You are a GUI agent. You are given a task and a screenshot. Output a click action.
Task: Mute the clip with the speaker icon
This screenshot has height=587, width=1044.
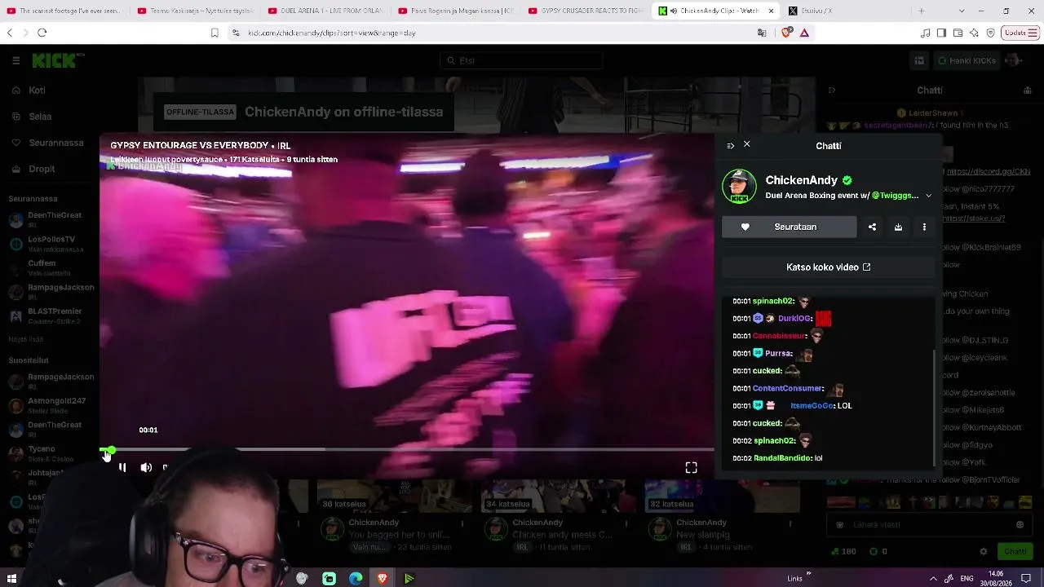[146, 467]
